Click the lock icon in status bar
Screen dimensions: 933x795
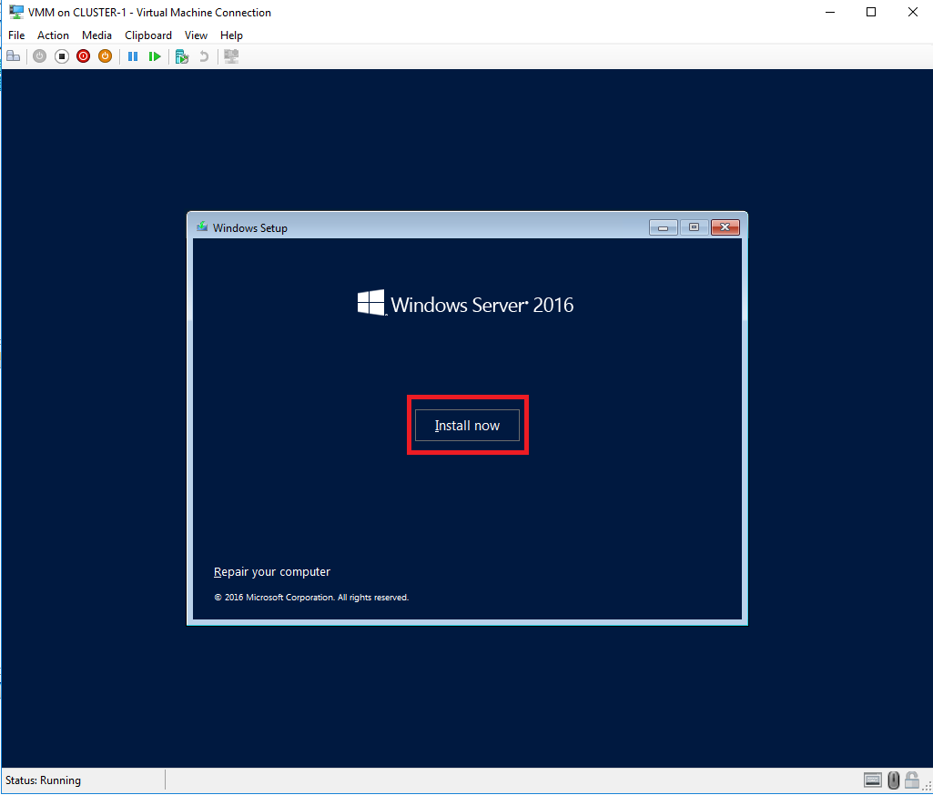[x=911, y=780]
